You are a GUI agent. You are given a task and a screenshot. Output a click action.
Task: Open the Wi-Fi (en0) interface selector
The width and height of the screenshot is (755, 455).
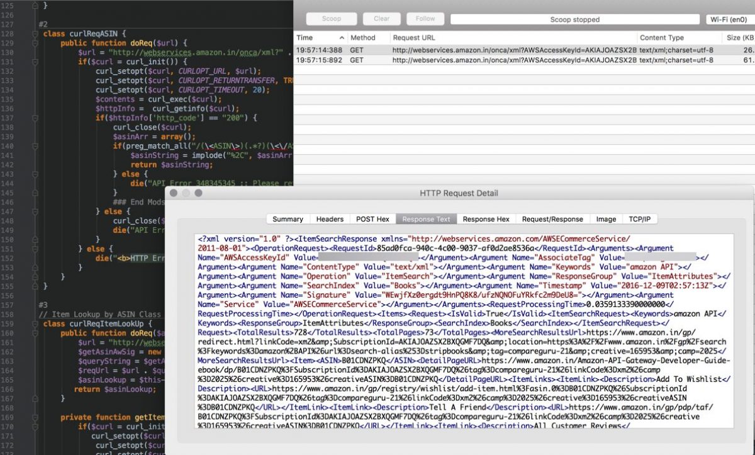(x=728, y=18)
